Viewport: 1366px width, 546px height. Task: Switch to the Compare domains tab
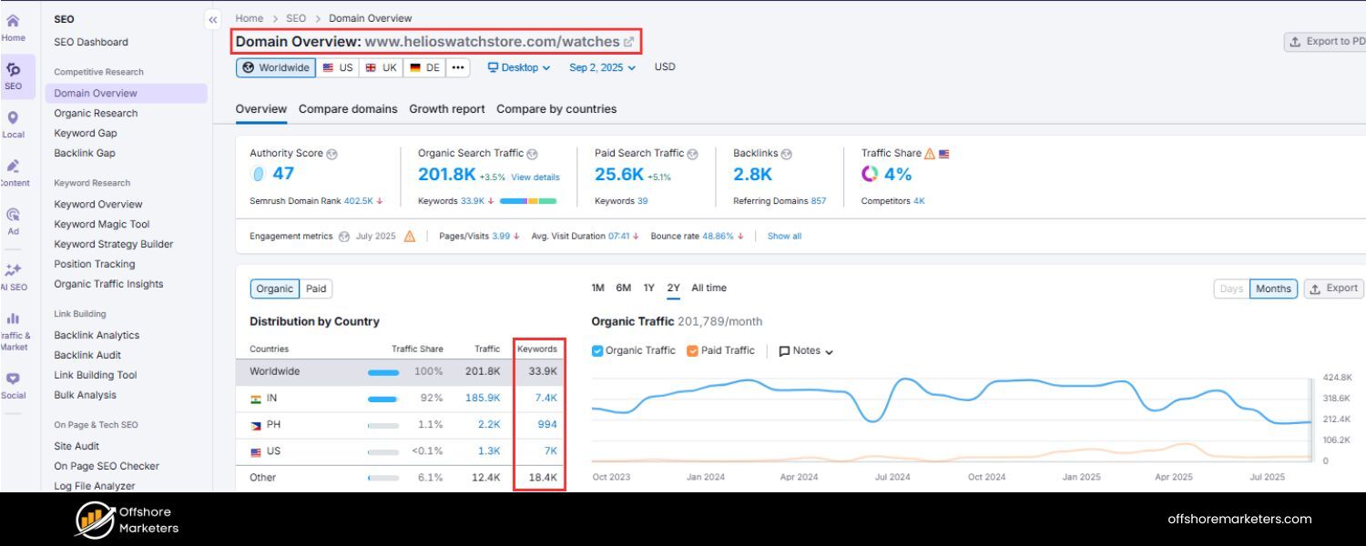pos(348,108)
